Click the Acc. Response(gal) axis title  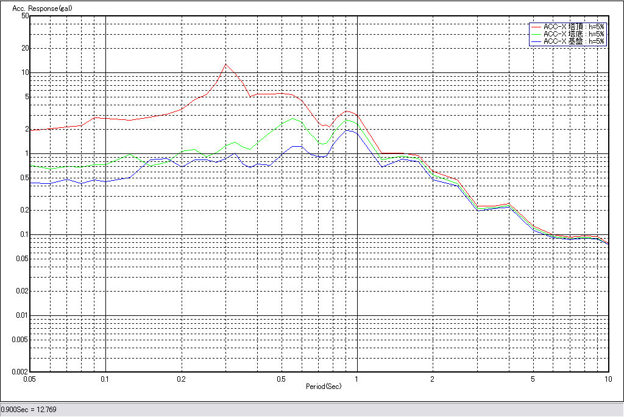(38, 9)
